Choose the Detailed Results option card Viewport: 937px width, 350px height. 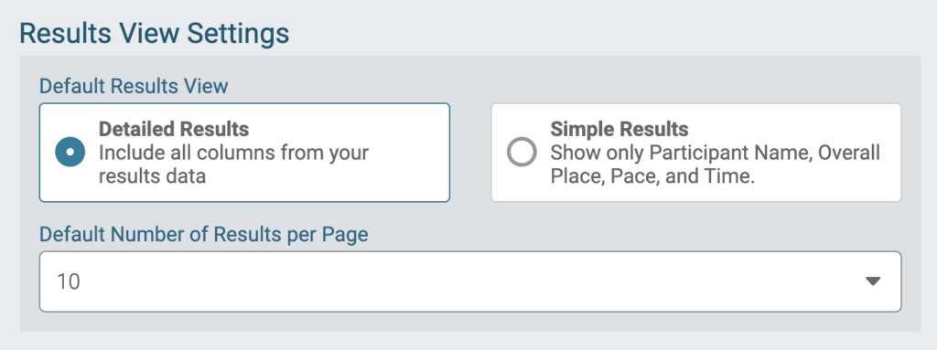(x=244, y=153)
